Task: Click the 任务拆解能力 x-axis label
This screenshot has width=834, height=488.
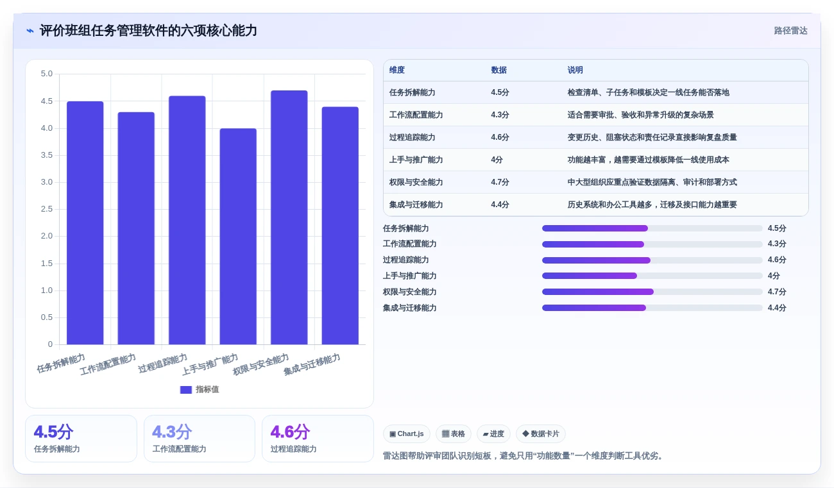Action: [62, 363]
